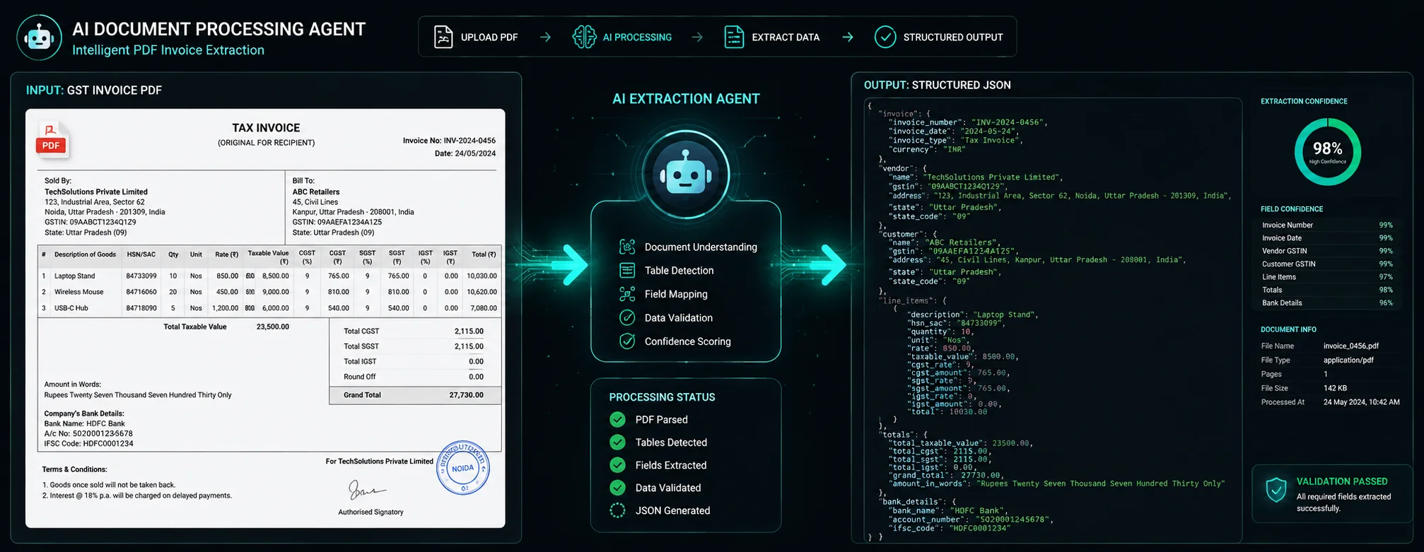1424x552 pixels.
Task: Click the loading spinner beside JSON Generated
Action: coord(617,510)
